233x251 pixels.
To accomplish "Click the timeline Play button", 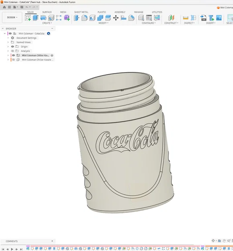I will pyautogui.click(x=12, y=249).
